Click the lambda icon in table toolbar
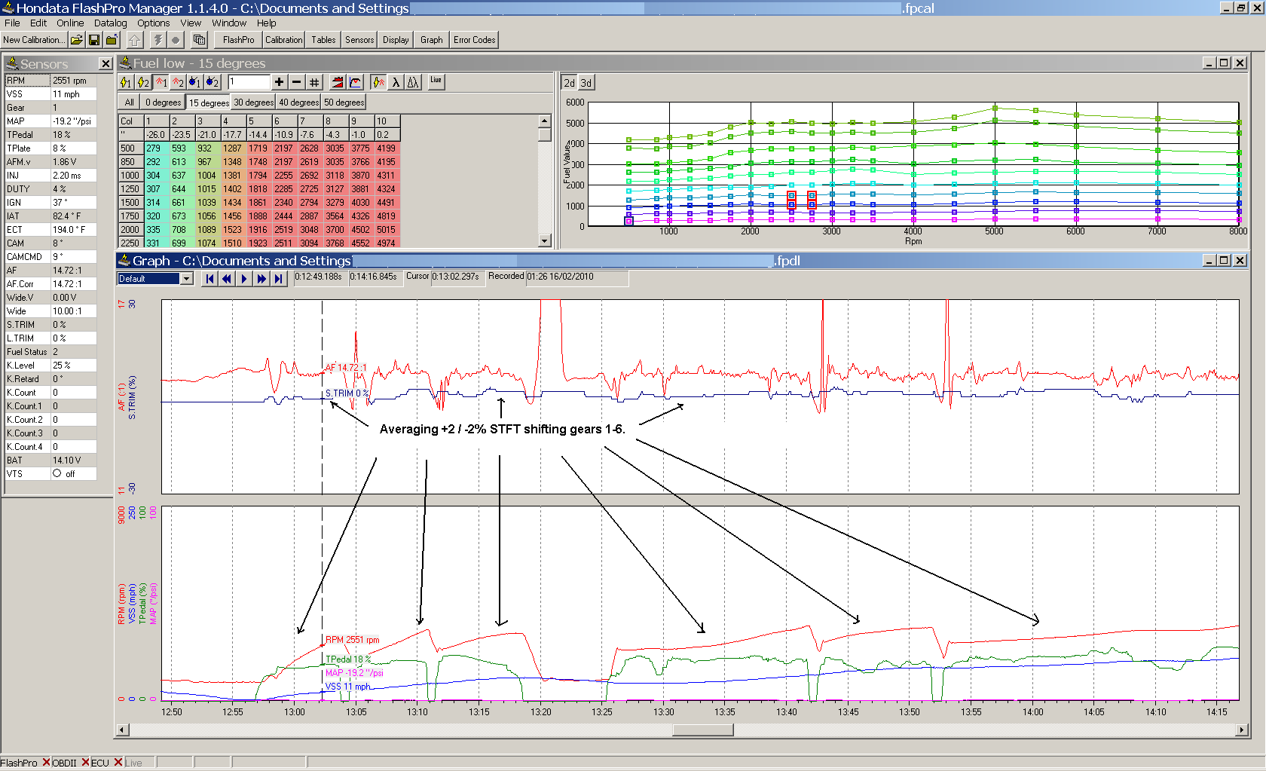Screen dimensions: 1266x771 pos(396,82)
